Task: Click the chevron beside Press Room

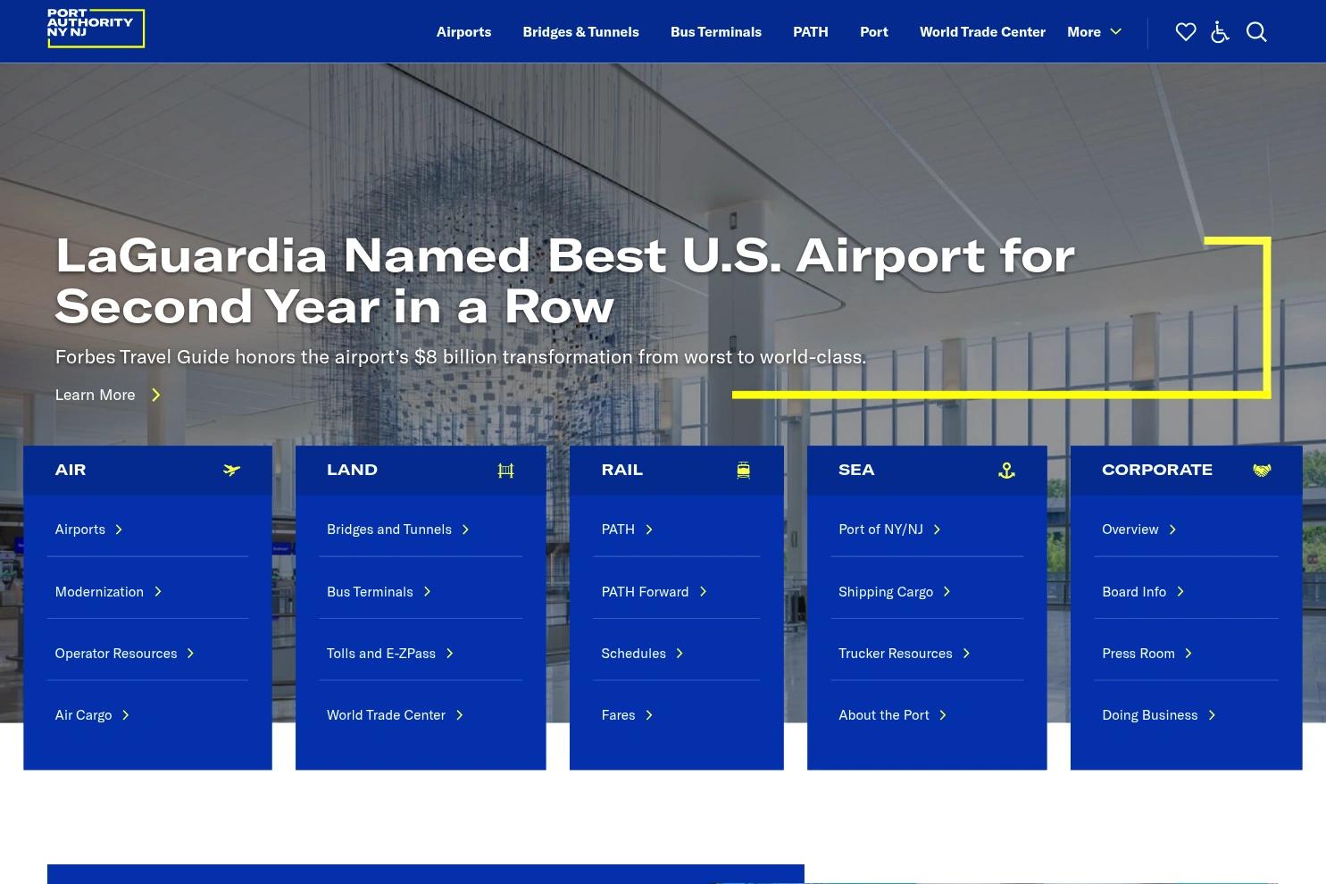Action: coord(1188,654)
